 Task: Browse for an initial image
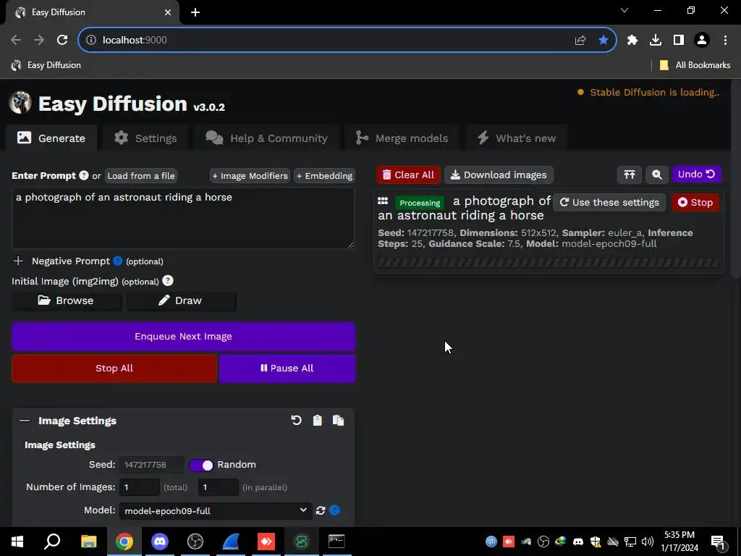tap(67, 300)
